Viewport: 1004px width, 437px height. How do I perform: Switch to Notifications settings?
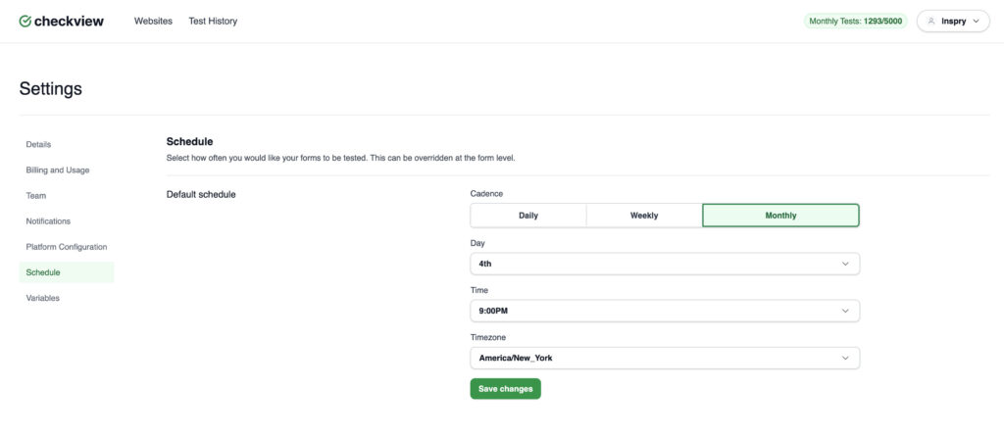(48, 221)
